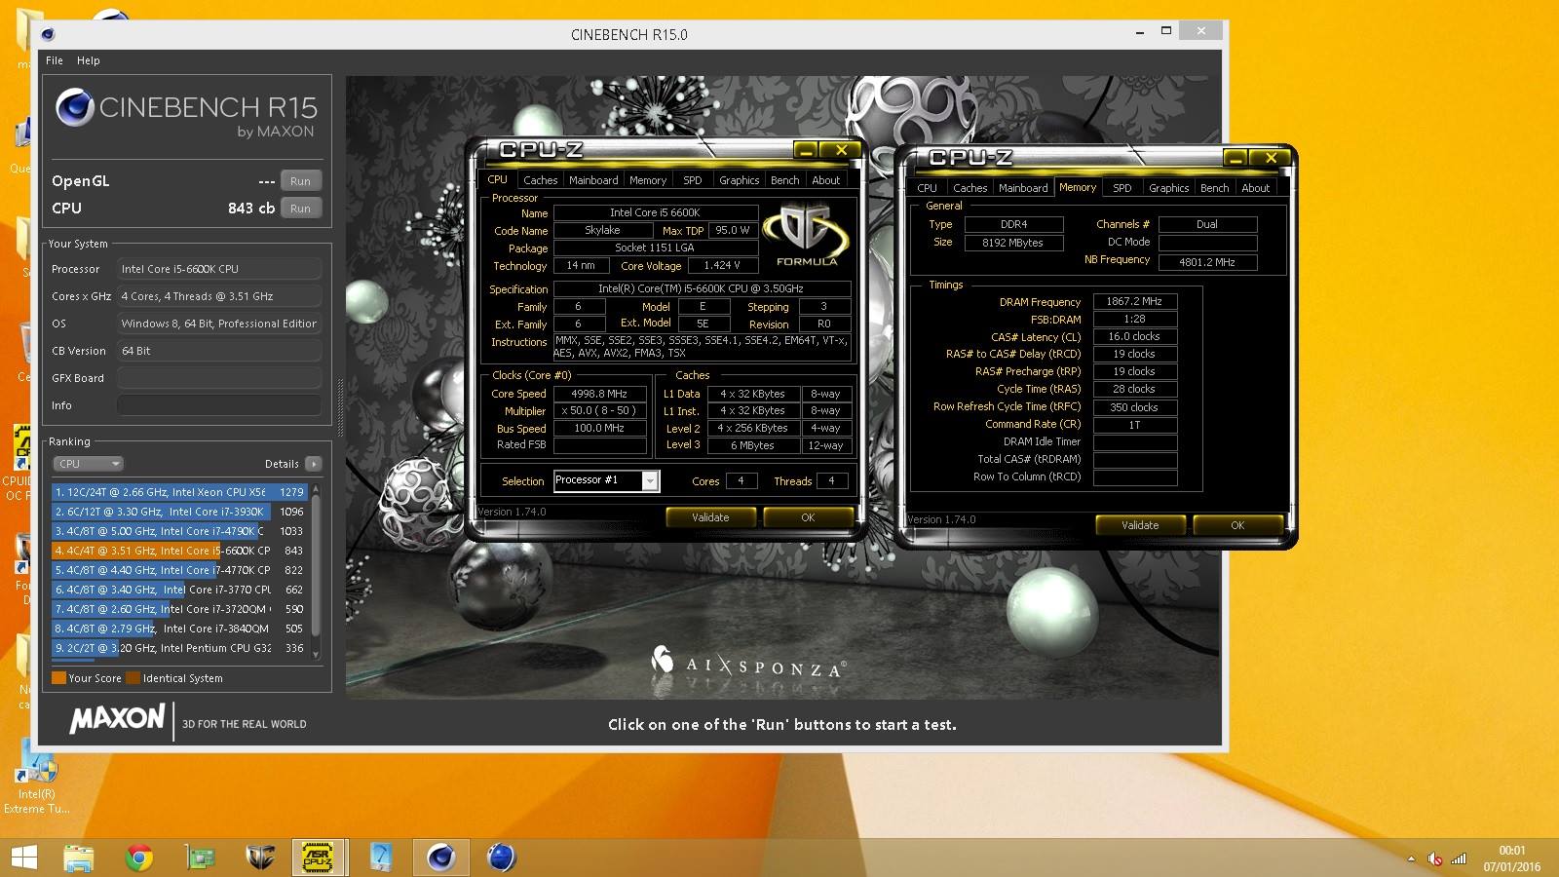Open the ranking type CPU dropdown
Image resolution: width=1559 pixels, height=877 pixels.
point(88,464)
